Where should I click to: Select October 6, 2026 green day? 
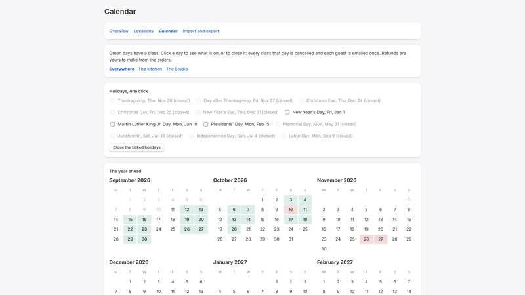point(234,210)
